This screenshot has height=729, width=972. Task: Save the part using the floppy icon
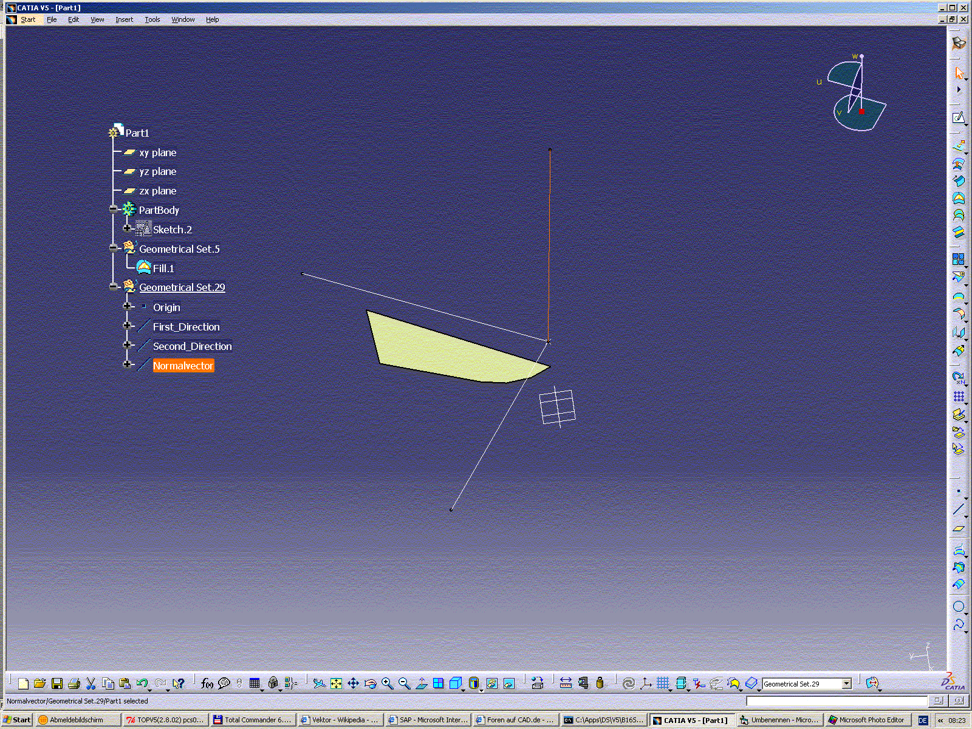click(x=57, y=683)
